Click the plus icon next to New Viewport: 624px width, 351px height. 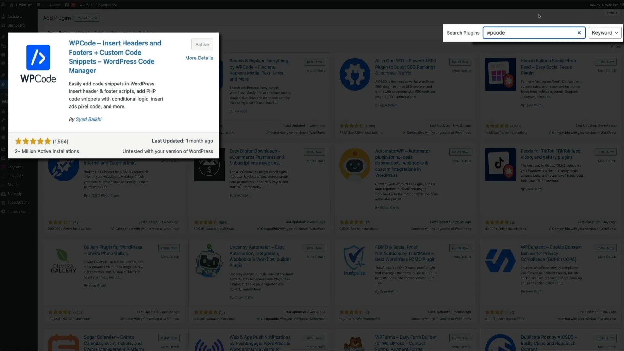(x=50, y=5)
